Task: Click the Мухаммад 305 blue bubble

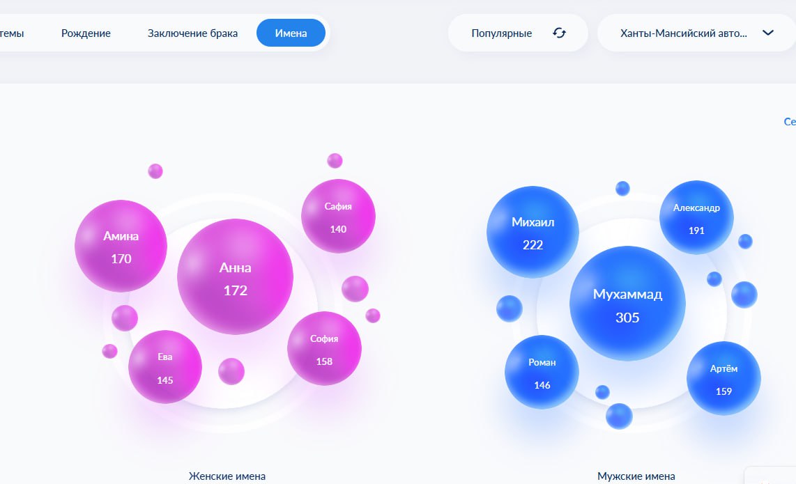Action: click(627, 304)
